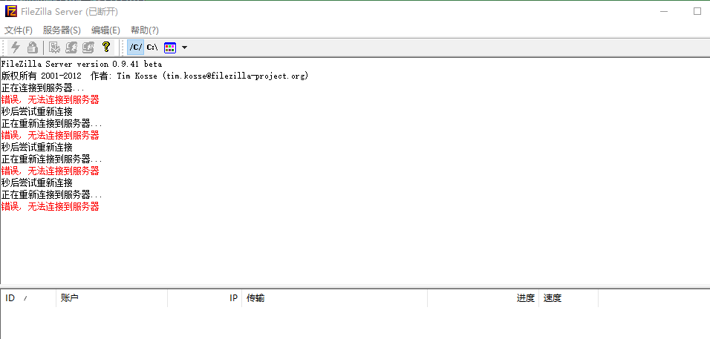
Task: Select C:\ path display mode
Action: click(152, 47)
